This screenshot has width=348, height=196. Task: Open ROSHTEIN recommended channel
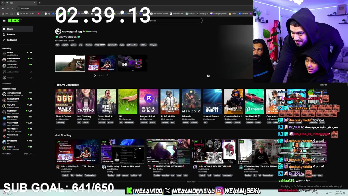click(17, 112)
